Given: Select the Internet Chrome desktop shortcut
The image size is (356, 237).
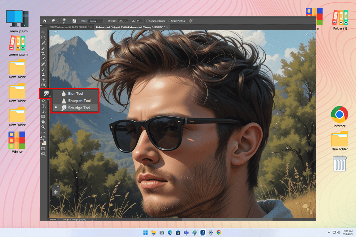Looking at the screenshot, I should [339, 117].
